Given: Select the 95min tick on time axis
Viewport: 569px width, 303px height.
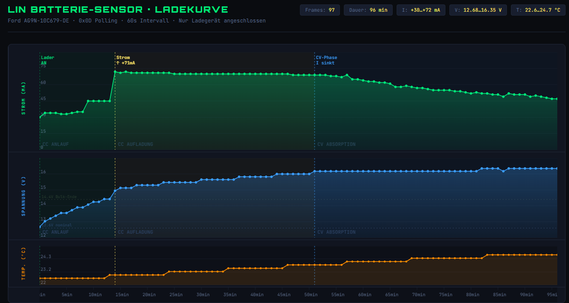Looking at the screenshot, I should click(x=552, y=295).
